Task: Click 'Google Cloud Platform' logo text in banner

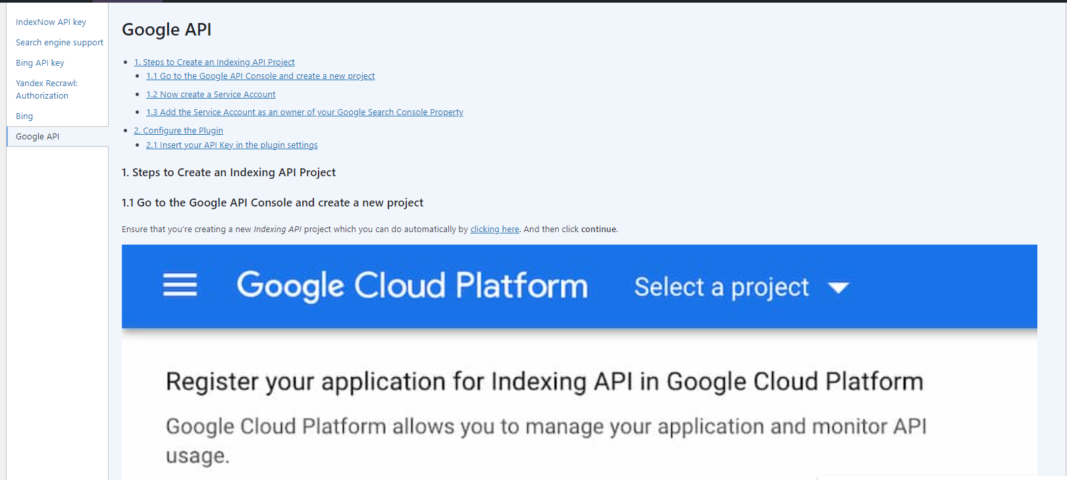Action: click(x=412, y=286)
